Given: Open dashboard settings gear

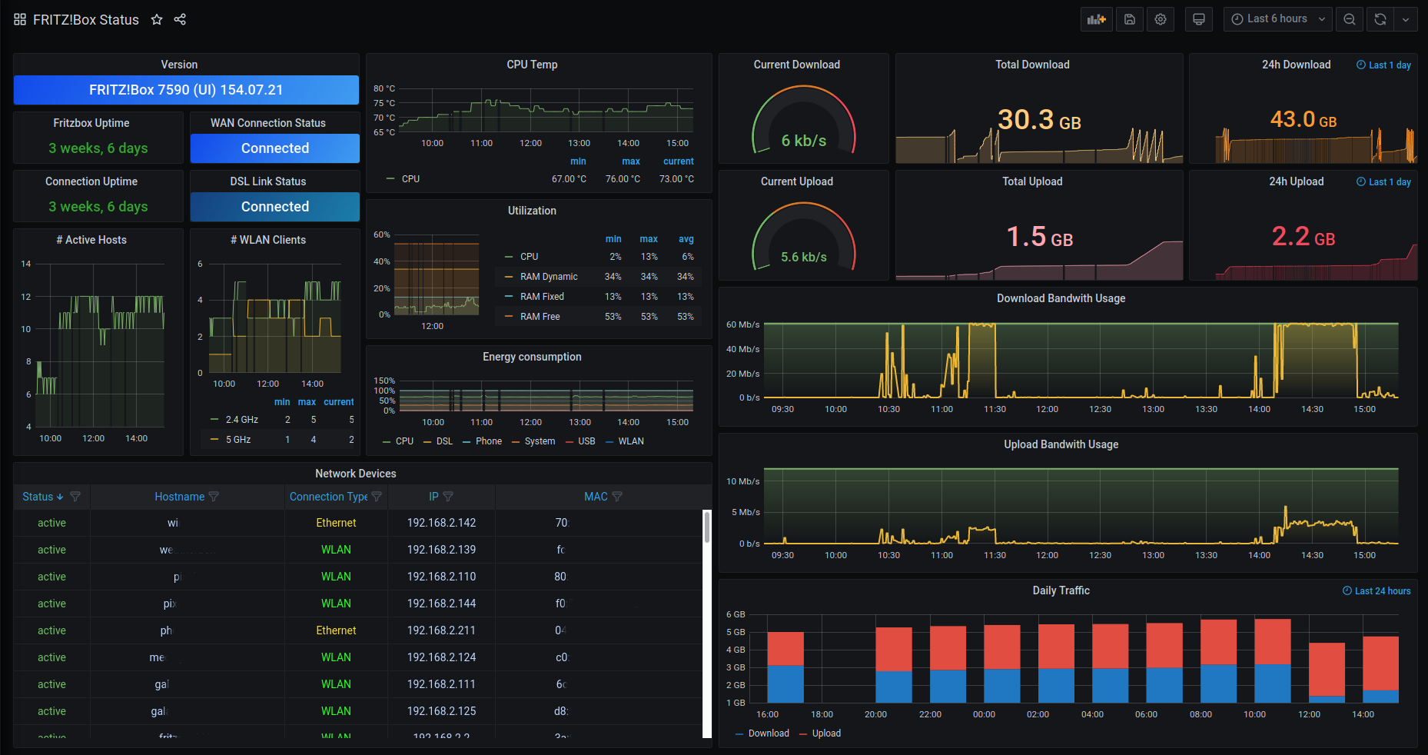Looking at the screenshot, I should tap(1161, 19).
